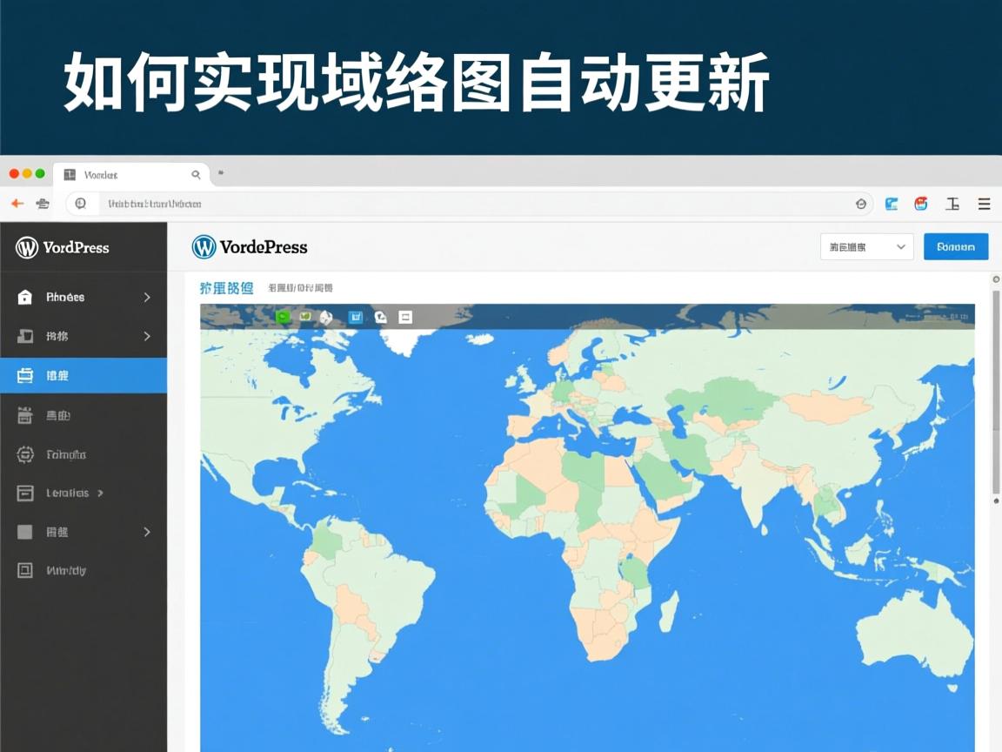
Task: Click the yellow marker icon in the map toolbar
Action: pyautogui.click(x=305, y=317)
